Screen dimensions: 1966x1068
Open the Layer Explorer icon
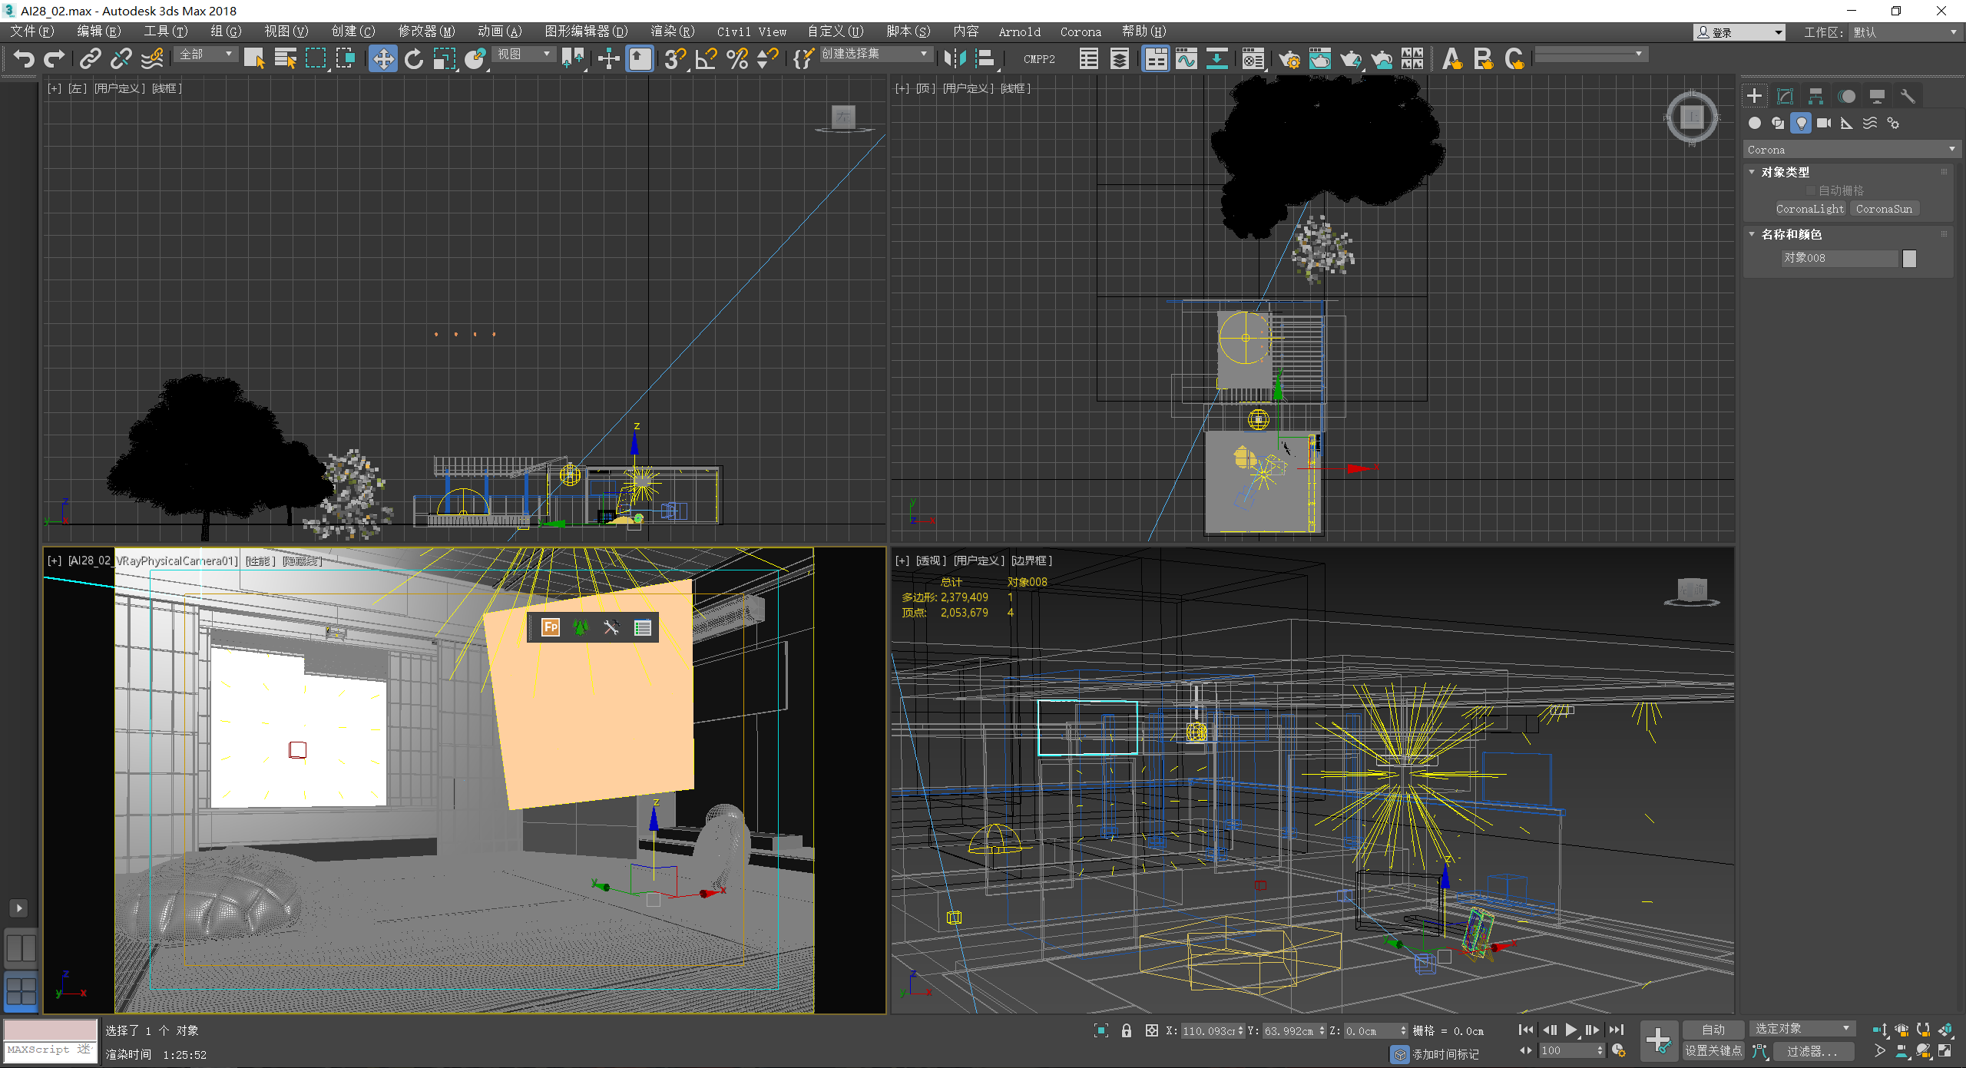pos(1119,58)
